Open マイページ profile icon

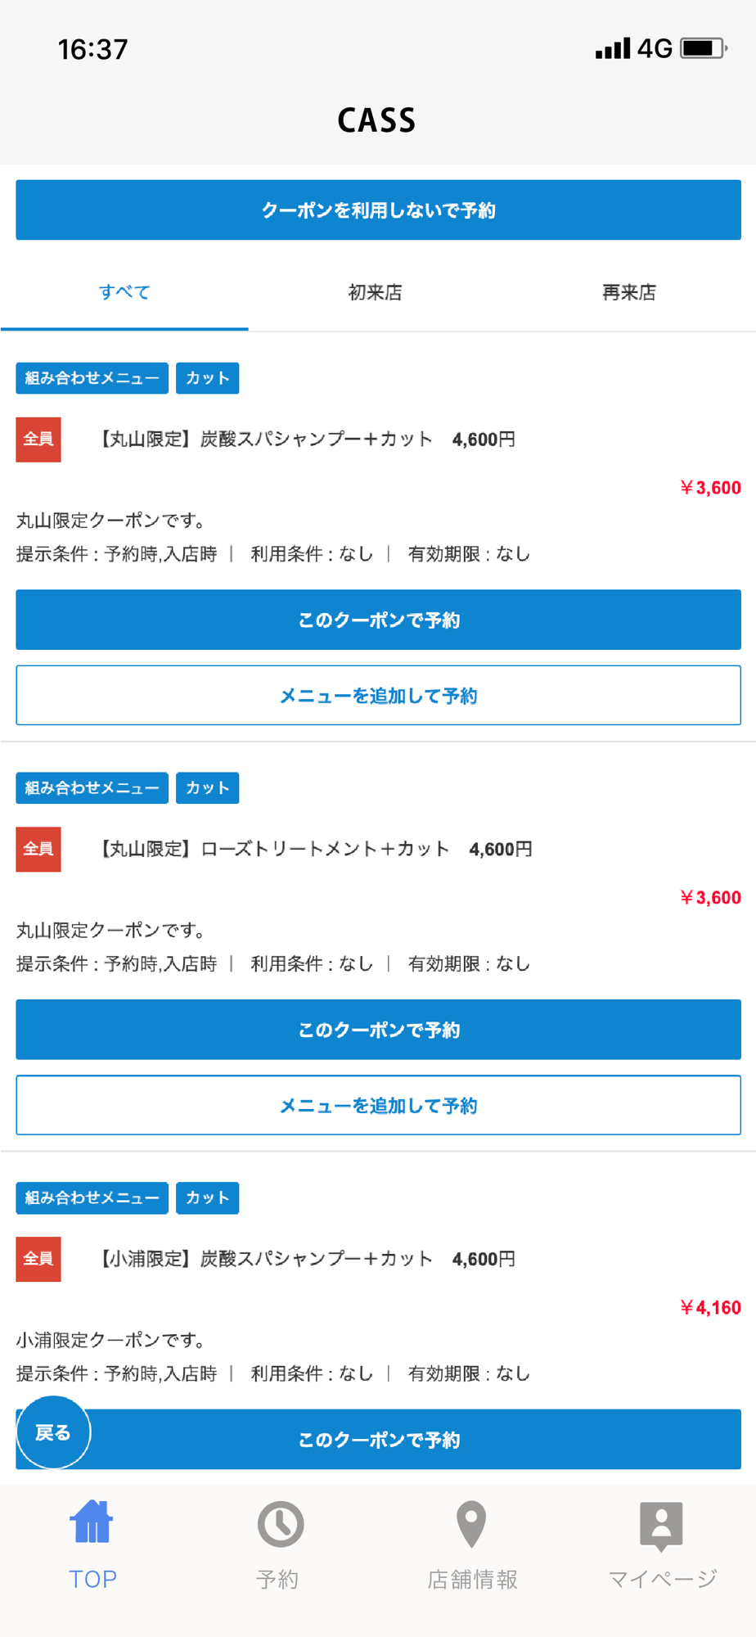(x=661, y=1526)
